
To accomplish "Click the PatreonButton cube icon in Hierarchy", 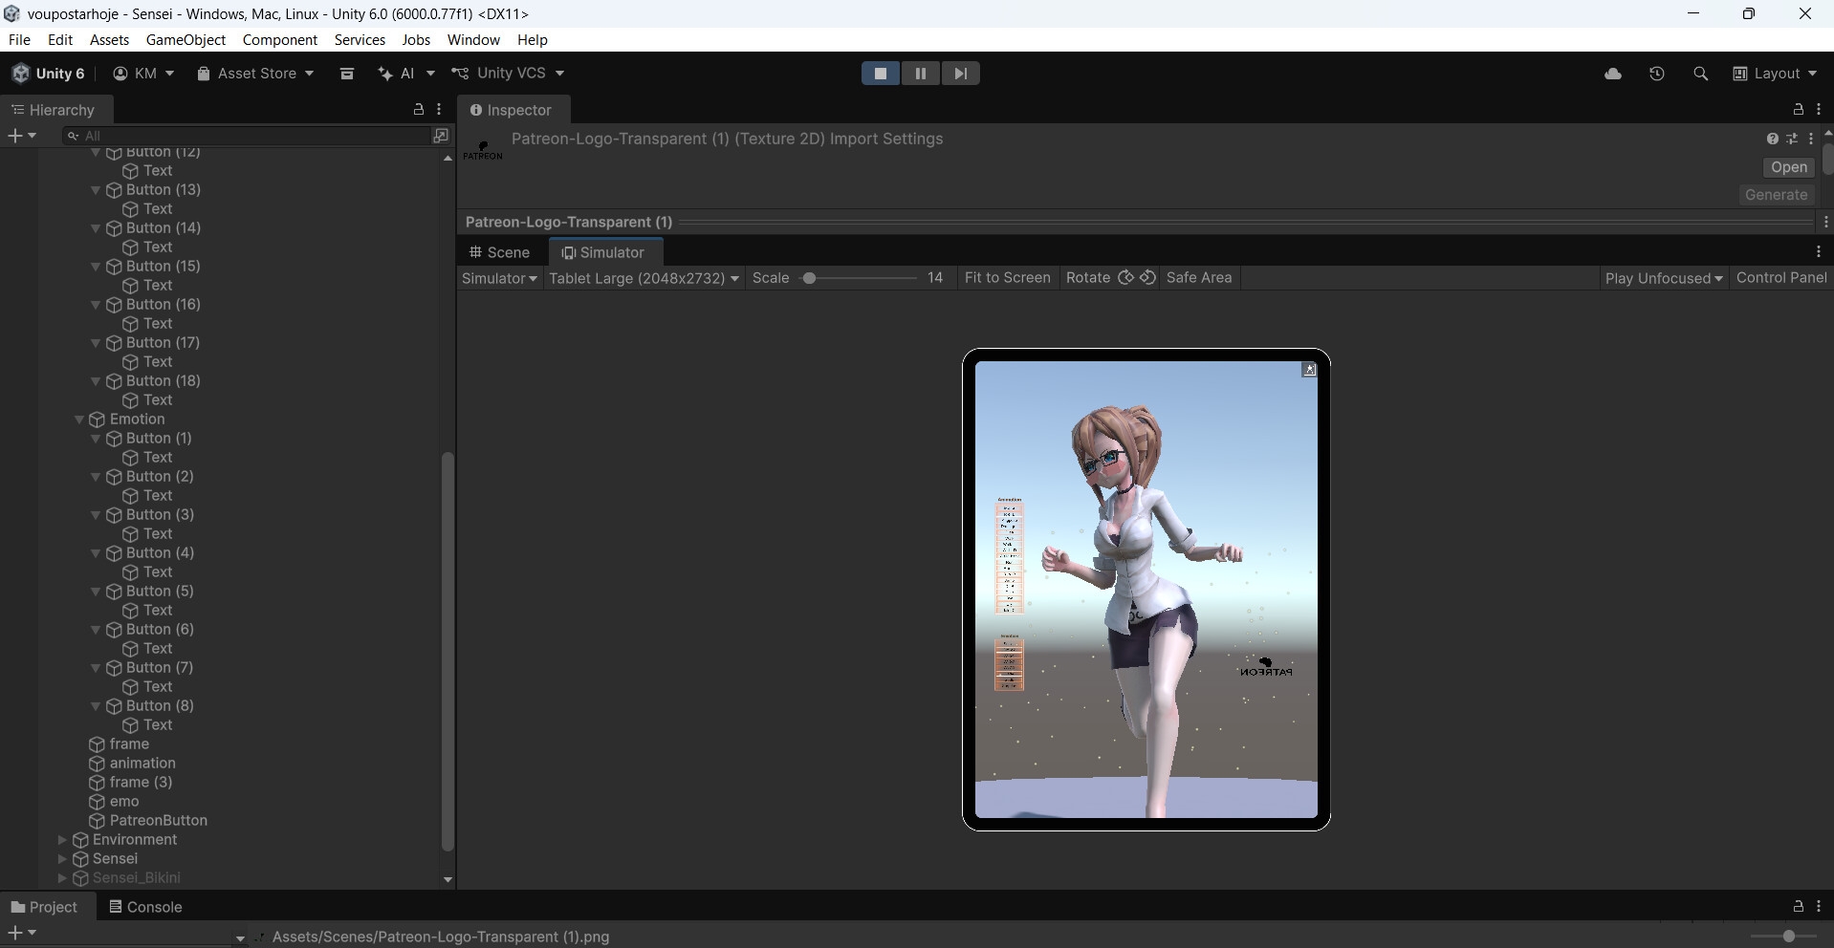I will (97, 821).
